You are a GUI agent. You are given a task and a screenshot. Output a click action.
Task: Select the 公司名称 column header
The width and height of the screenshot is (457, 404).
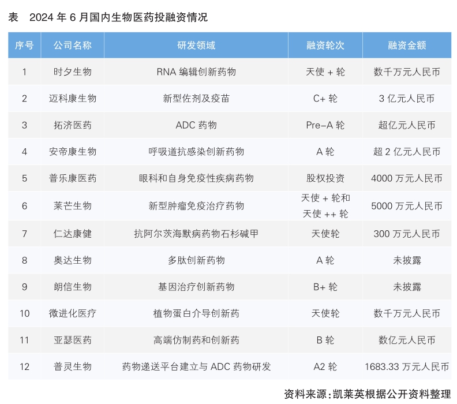[72, 46]
